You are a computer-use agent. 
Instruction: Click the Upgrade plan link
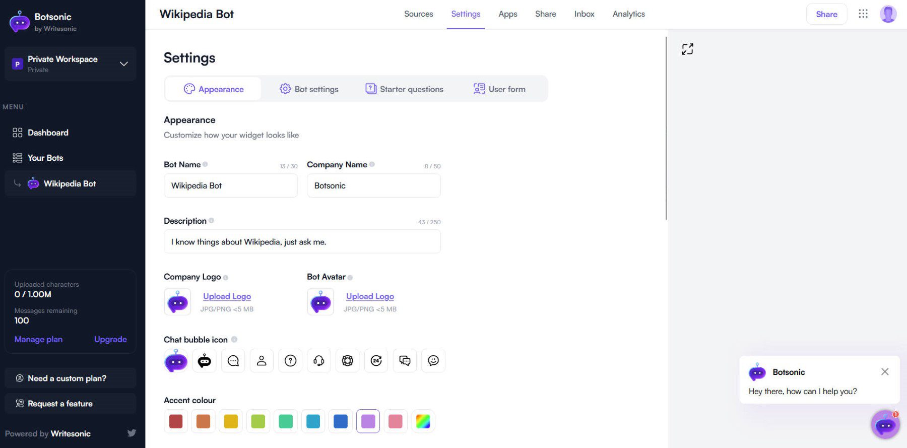pyautogui.click(x=110, y=339)
